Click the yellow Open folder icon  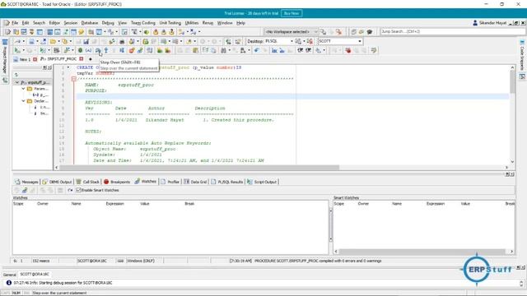tap(53, 41)
